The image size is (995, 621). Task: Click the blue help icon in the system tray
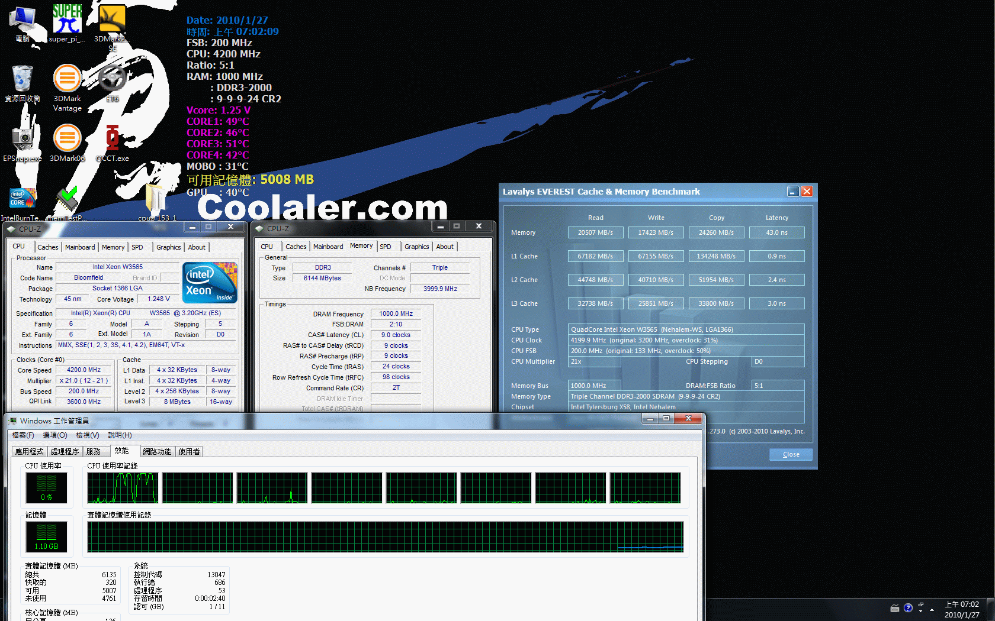908,609
